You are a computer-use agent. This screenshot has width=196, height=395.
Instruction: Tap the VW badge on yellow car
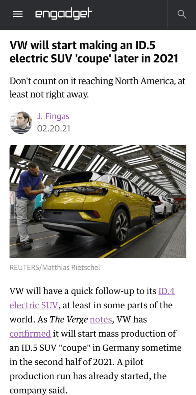point(56,193)
